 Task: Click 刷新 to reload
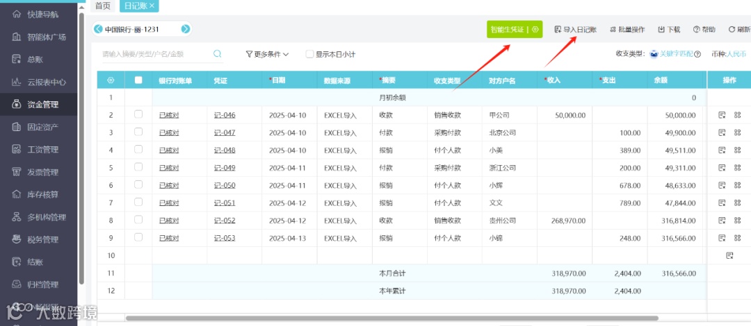(739, 29)
